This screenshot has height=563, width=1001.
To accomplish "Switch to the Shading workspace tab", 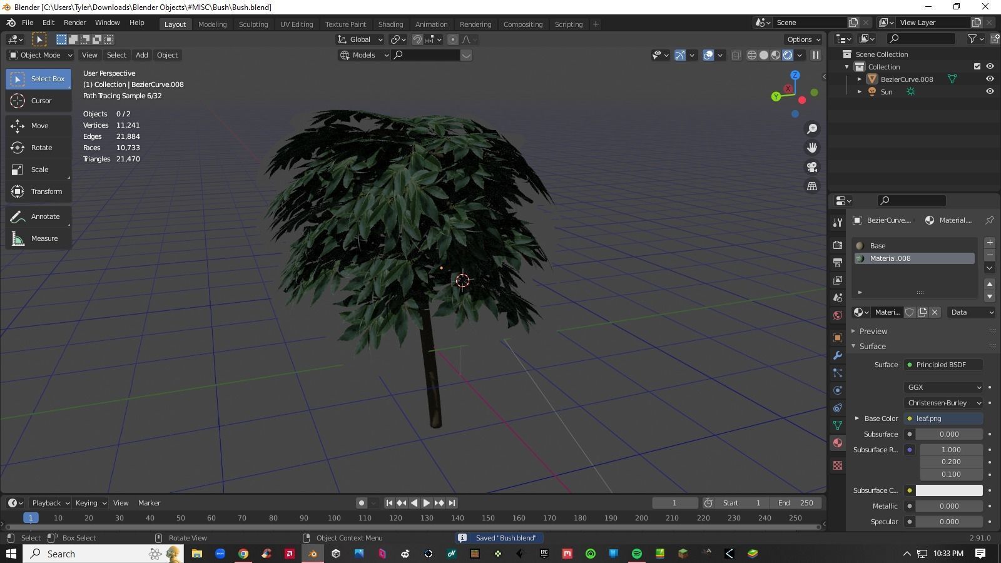I will (390, 24).
